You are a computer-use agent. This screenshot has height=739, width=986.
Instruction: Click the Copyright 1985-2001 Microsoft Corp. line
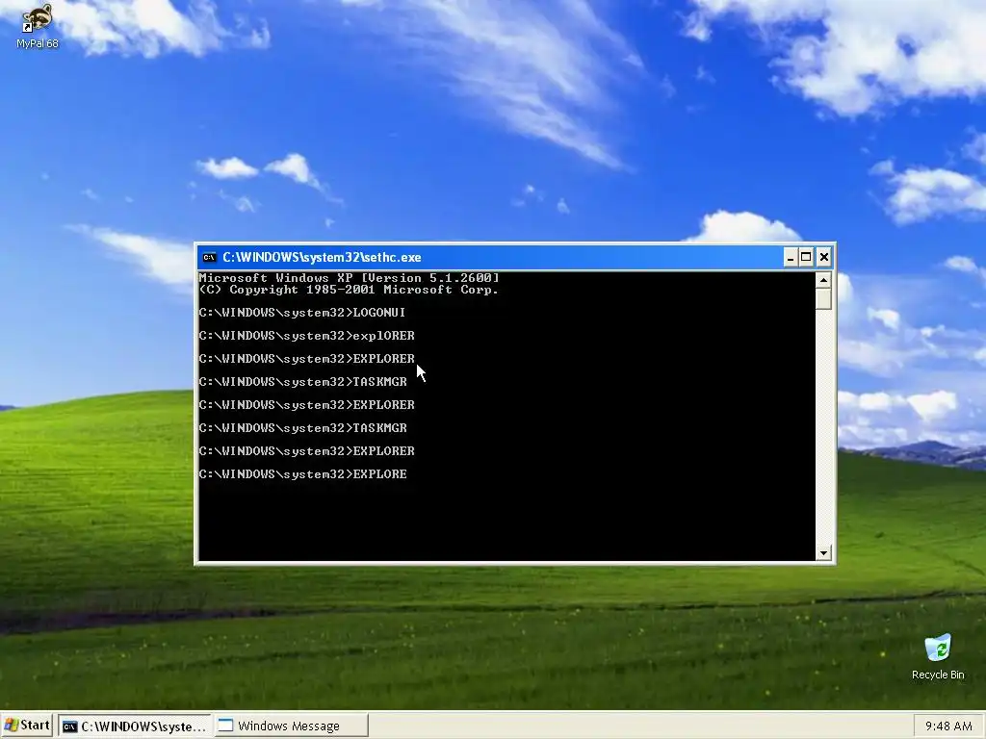point(349,290)
